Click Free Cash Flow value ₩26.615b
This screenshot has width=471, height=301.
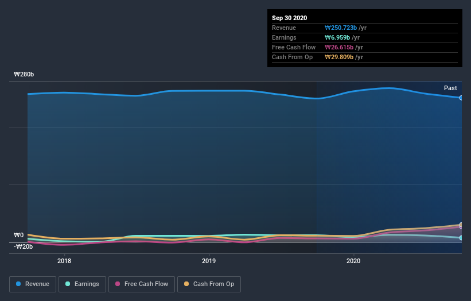(339, 47)
